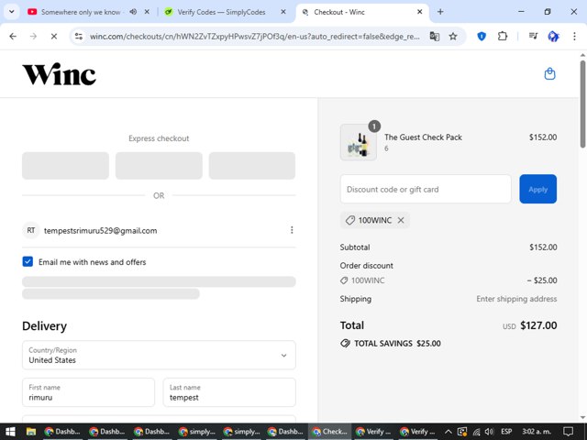Image resolution: width=587 pixels, height=440 pixels.
Task: Open the media control icon
Action: (533, 37)
